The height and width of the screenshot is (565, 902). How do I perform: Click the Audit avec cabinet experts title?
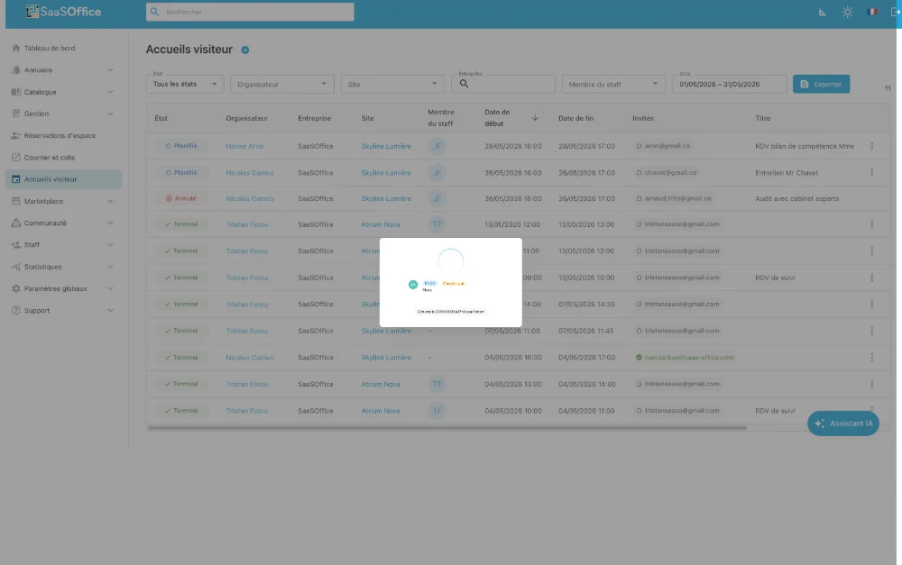[x=796, y=198]
